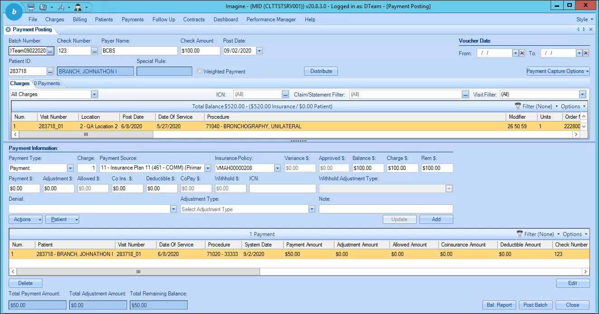This screenshot has height=314, width=599.
Task: Click the user profile icon in the toolbar
Action: point(78,7)
